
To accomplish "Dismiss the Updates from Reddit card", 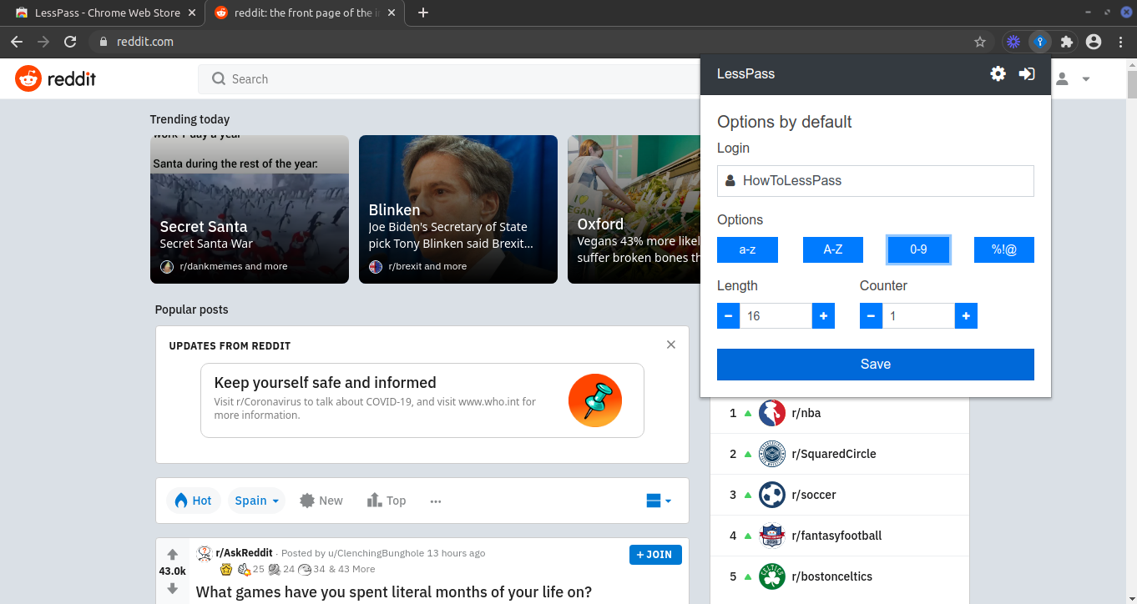I will click(x=670, y=345).
